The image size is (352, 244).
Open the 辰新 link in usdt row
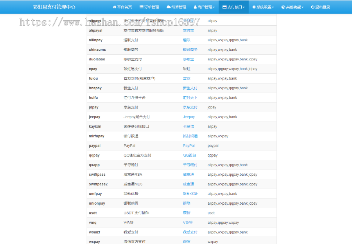[187, 213]
